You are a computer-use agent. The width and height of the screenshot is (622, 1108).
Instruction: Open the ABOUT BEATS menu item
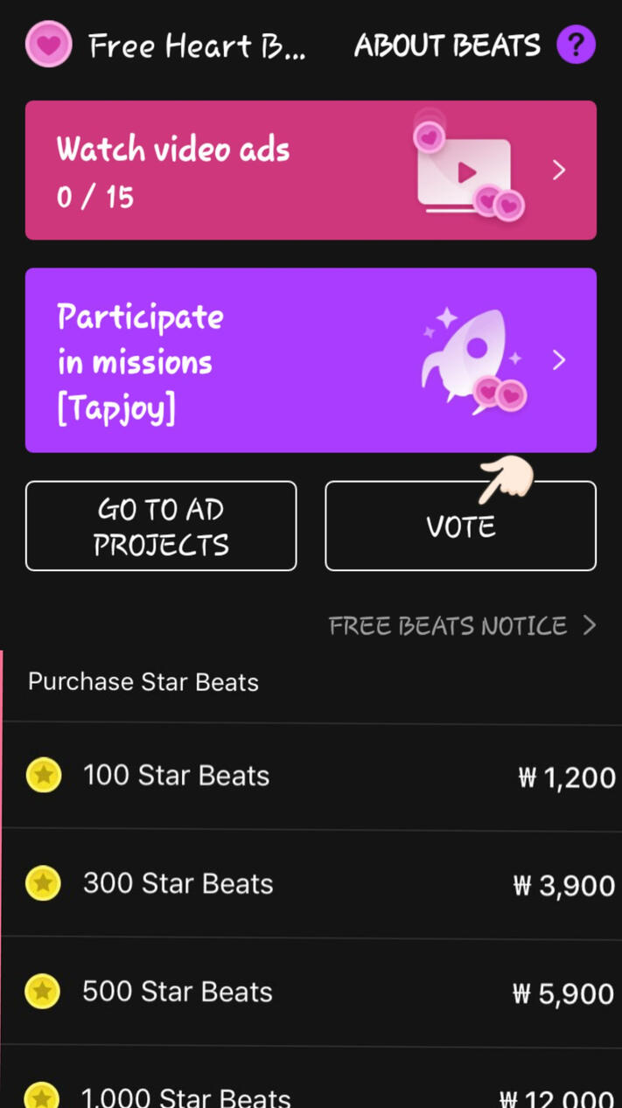(447, 45)
